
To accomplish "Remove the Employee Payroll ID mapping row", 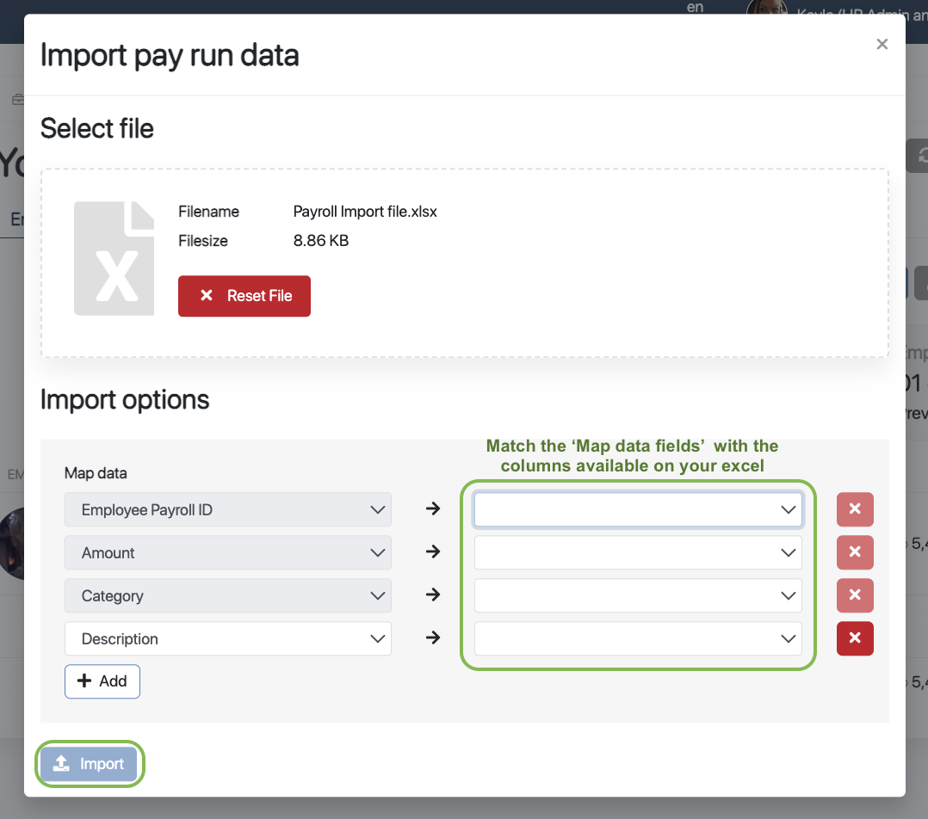I will click(855, 509).
